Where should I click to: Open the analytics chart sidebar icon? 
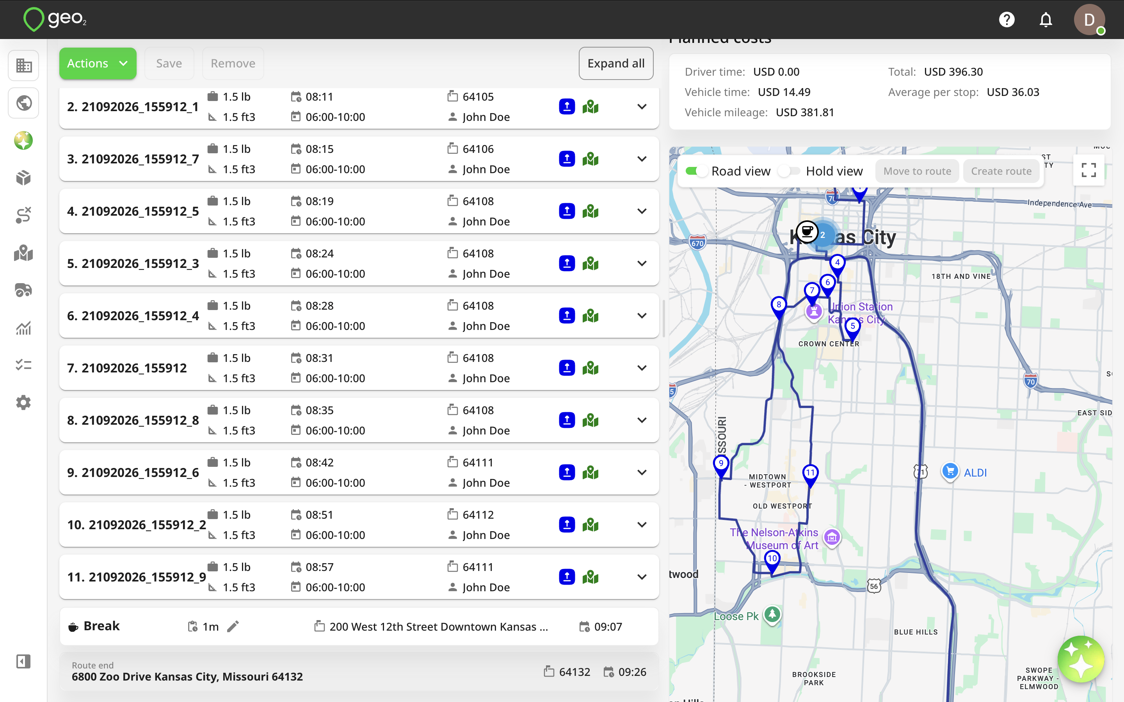coord(23,328)
